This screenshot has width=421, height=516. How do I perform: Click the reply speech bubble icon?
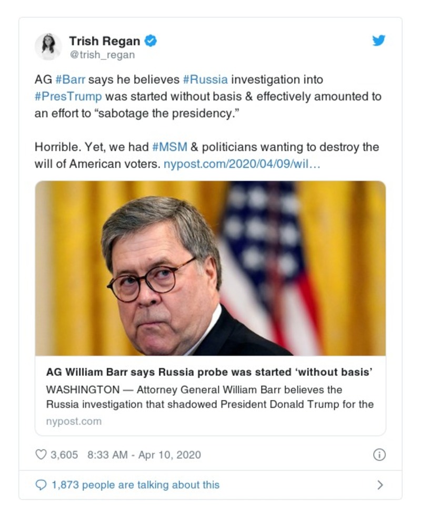[41, 485]
